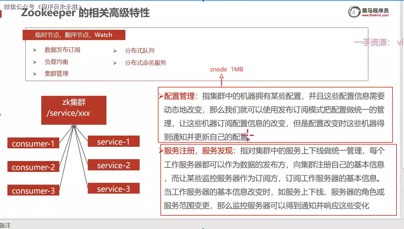The height and width of the screenshot is (229, 404).
Task: Select the consumer-3 box
Action: point(33,191)
